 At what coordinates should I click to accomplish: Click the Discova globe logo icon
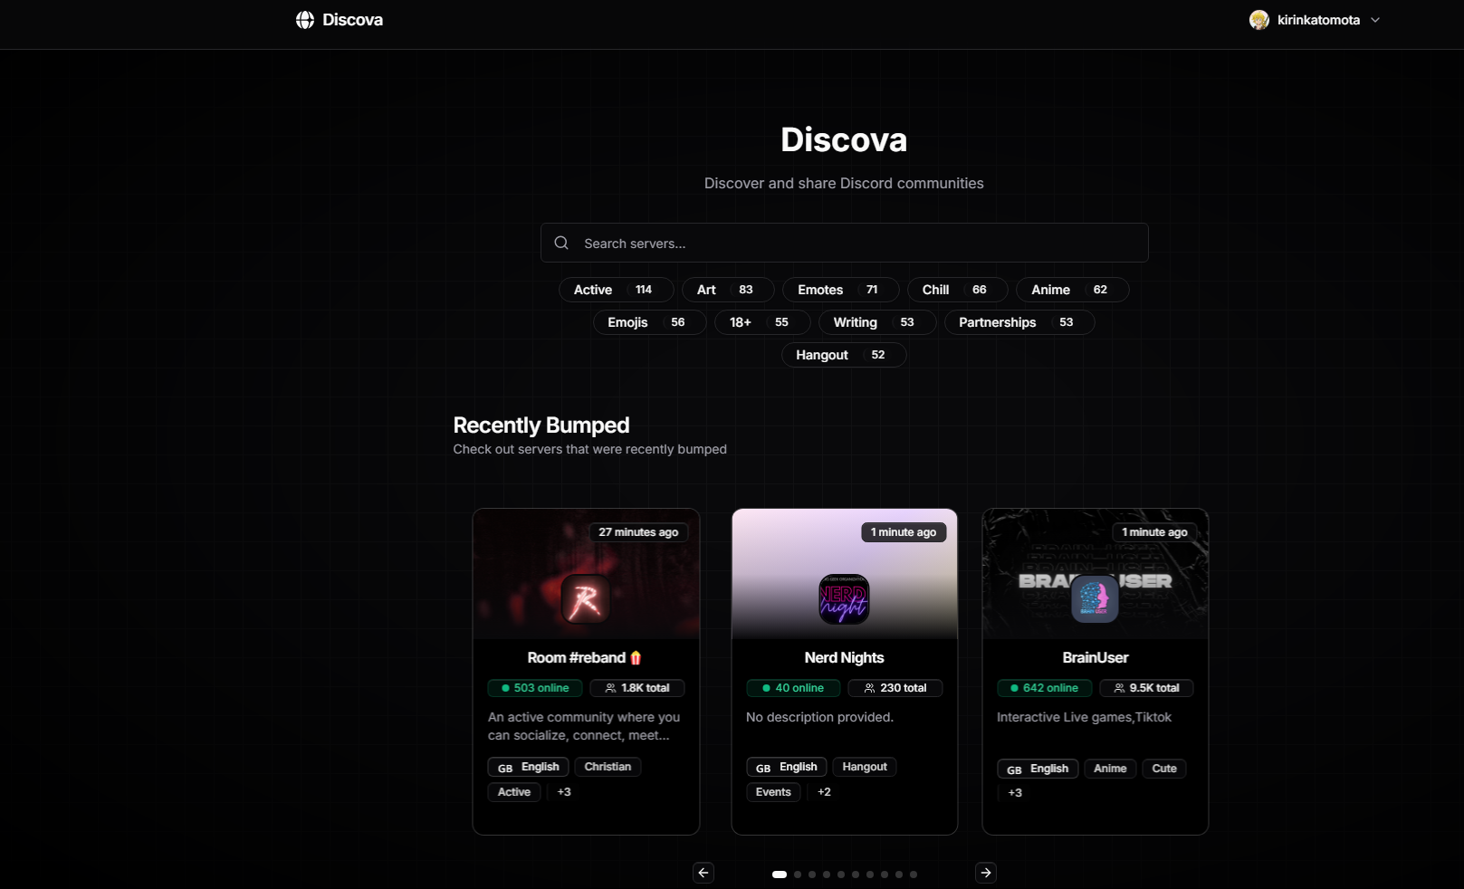[305, 20]
